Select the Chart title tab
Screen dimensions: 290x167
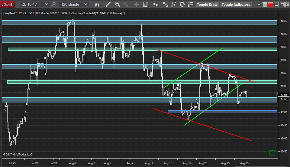coord(7,5)
